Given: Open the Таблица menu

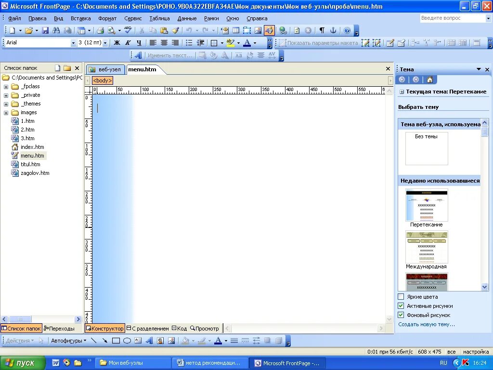Looking at the screenshot, I should click(x=159, y=18).
